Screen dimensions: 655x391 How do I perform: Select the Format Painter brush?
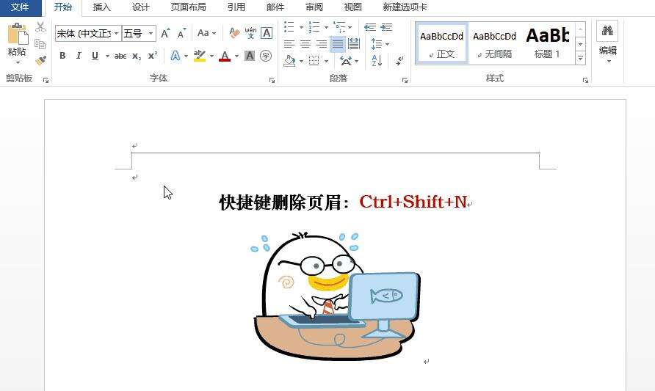[x=40, y=60]
